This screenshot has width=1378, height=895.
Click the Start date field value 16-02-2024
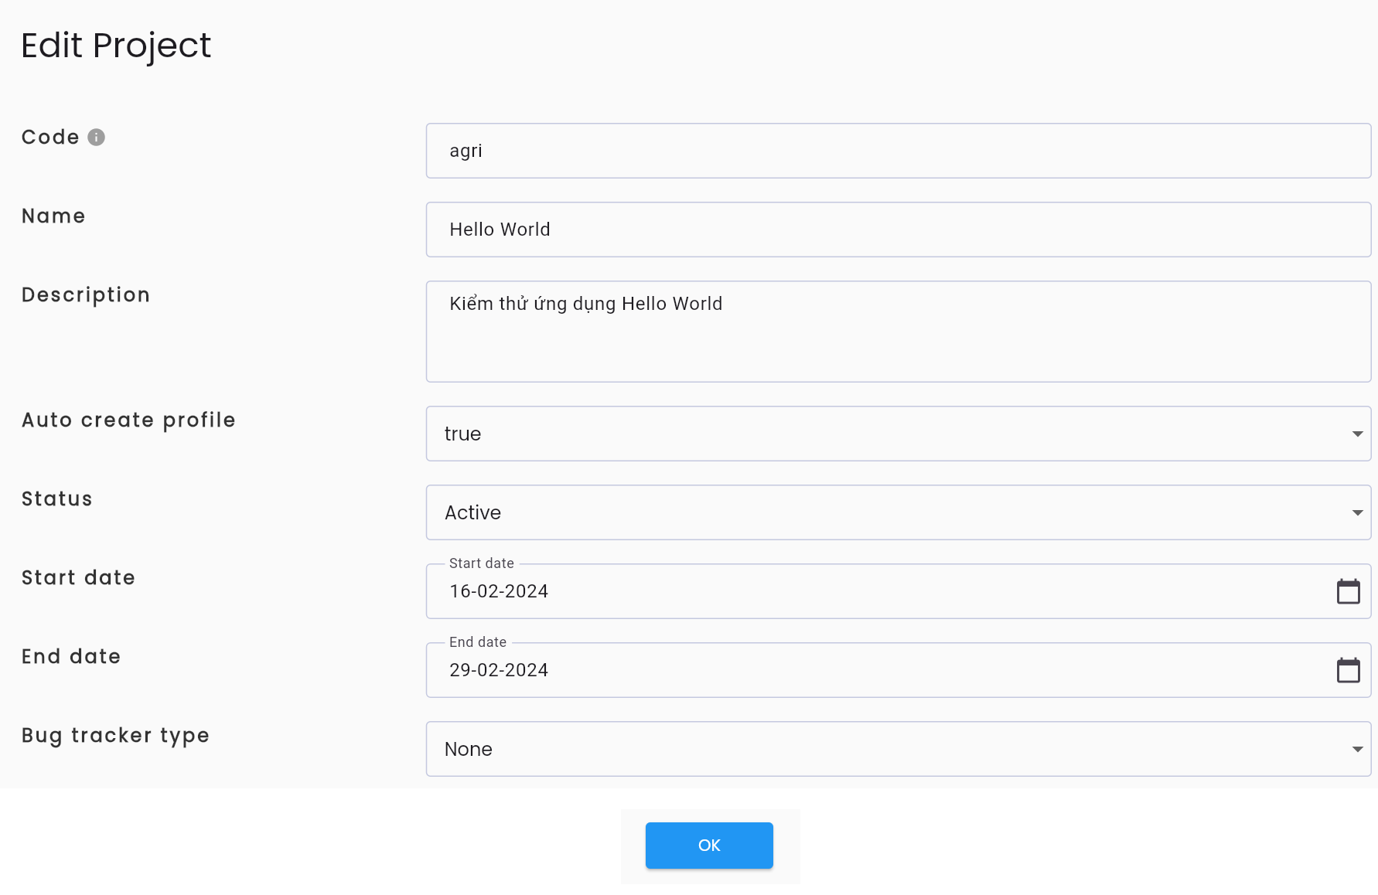(499, 591)
